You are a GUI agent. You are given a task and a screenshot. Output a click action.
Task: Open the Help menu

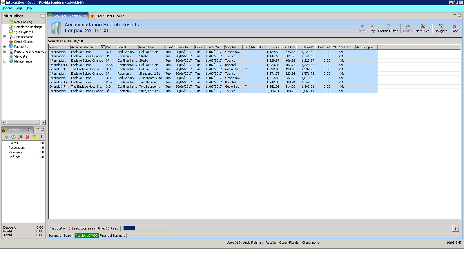[x=29, y=8]
